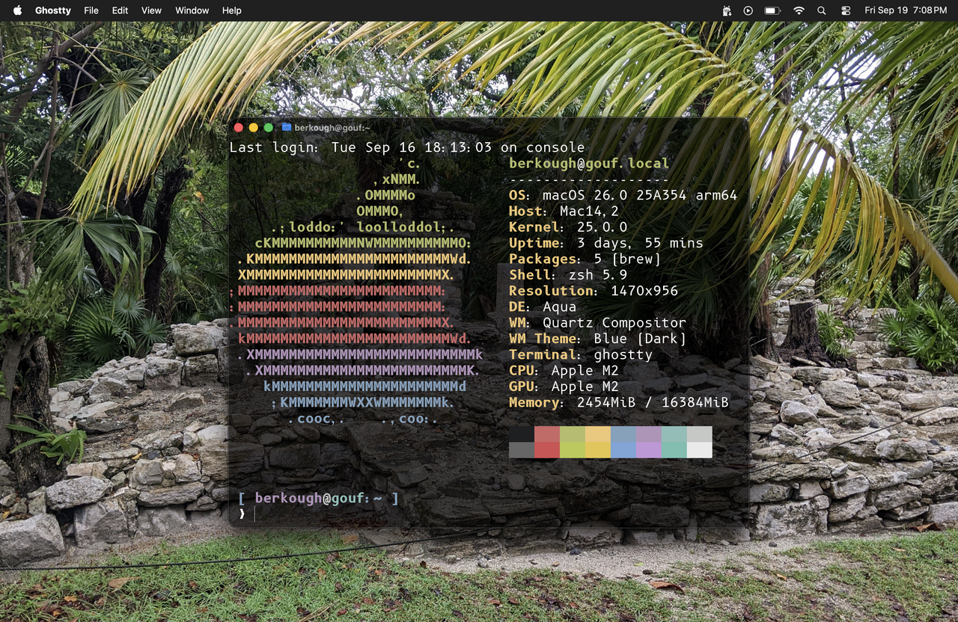The image size is (958, 622).
Task: Open the Wi-Fi status menu
Action: (799, 10)
